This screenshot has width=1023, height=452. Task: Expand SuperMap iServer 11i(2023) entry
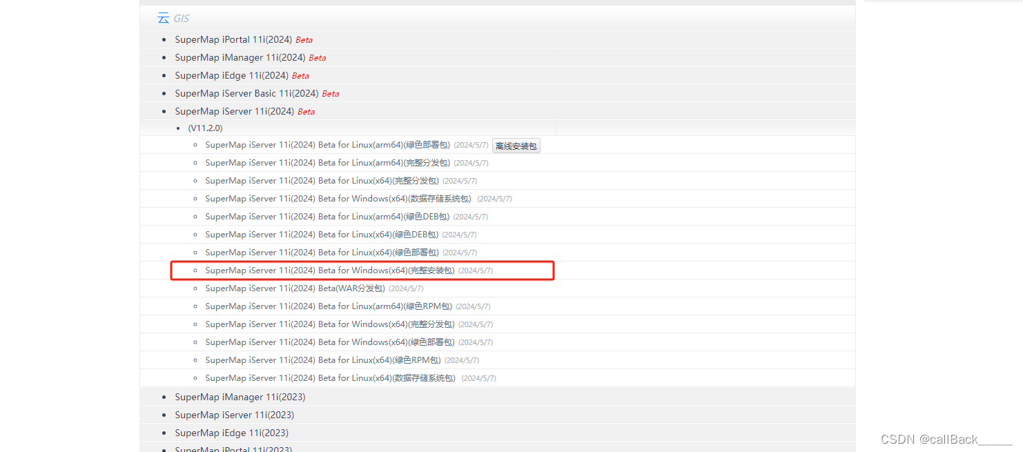(235, 415)
